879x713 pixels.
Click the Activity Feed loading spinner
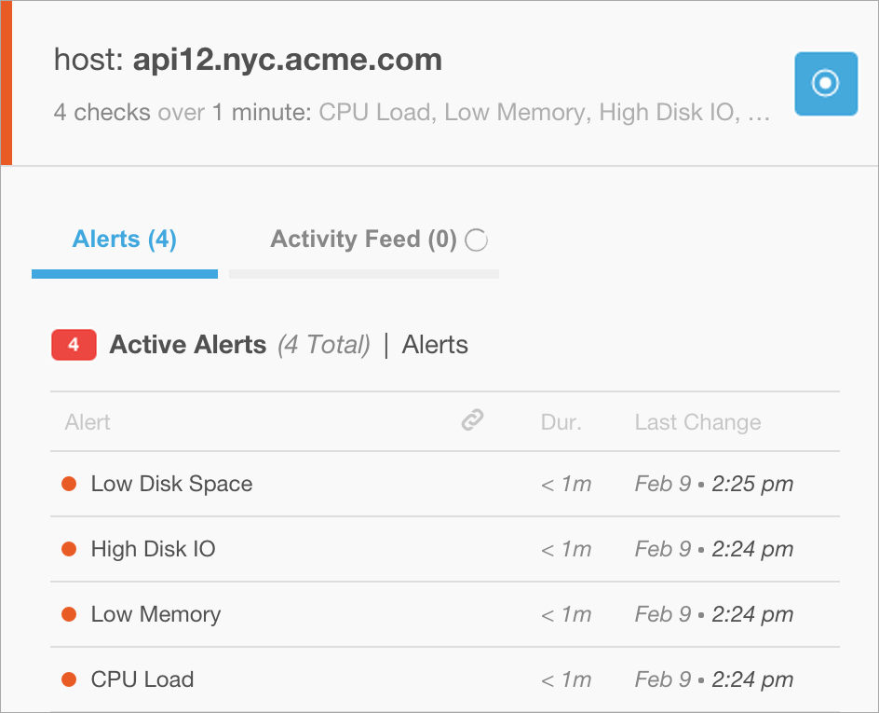point(476,240)
